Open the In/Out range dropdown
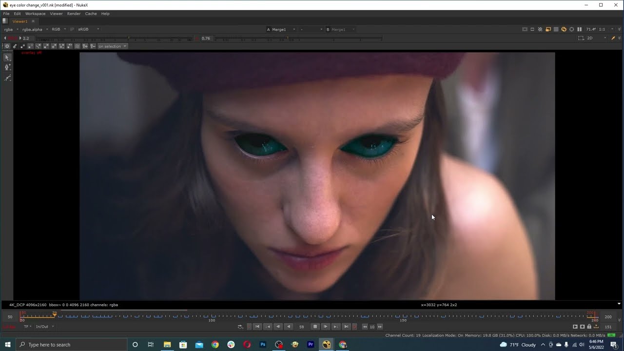The image size is (624, 351). (44, 327)
